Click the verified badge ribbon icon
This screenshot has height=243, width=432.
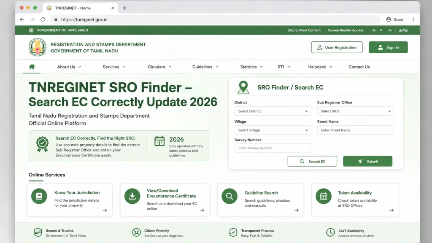(43, 144)
